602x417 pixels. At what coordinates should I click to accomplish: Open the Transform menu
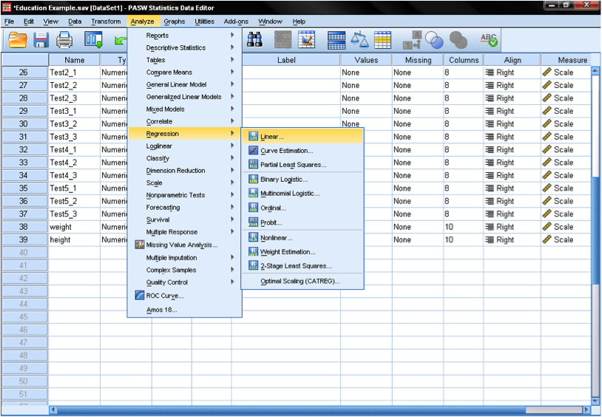point(106,21)
